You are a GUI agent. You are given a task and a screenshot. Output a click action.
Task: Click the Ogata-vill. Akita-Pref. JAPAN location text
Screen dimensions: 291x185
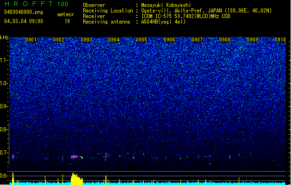[x=206, y=11]
